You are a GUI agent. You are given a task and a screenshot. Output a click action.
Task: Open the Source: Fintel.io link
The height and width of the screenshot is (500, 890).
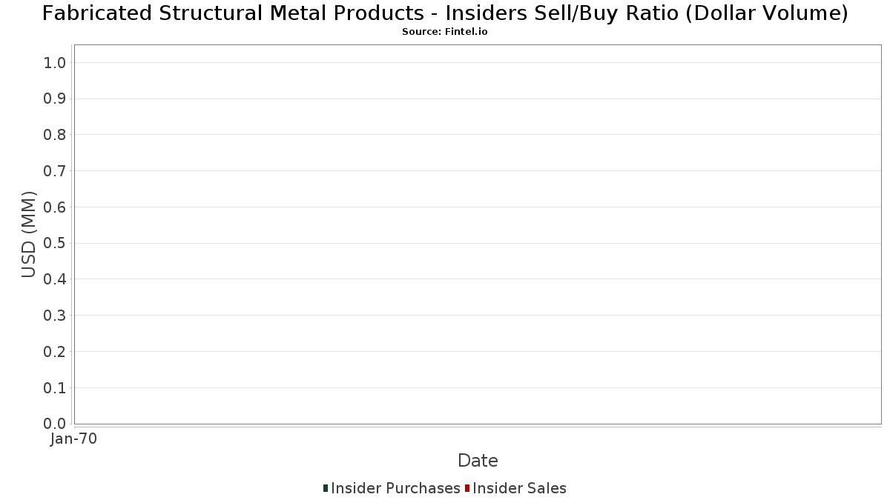pyautogui.click(x=444, y=32)
